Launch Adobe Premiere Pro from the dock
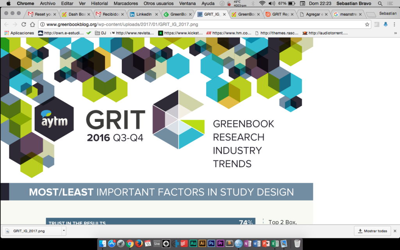This screenshot has height=250, width=400. pyautogui.click(x=220, y=244)
